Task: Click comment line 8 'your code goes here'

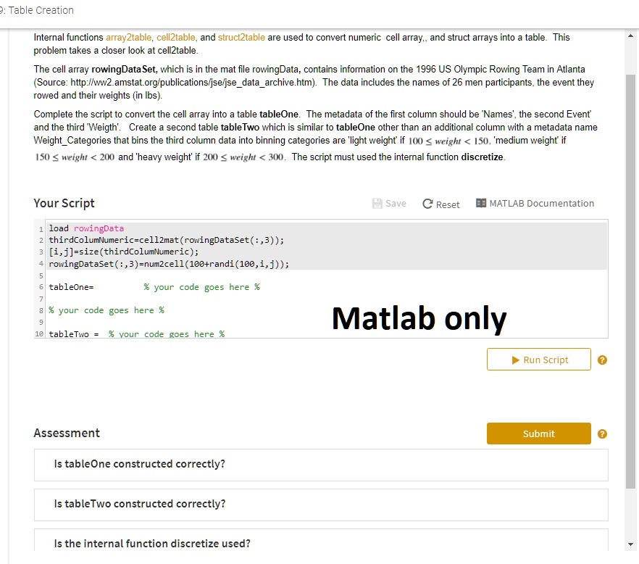Action: click(x=106, y=310)
